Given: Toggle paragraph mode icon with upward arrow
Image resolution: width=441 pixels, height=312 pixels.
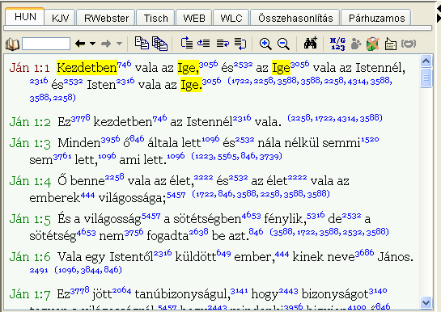Looking at the screenshot, I should [187, 44].
